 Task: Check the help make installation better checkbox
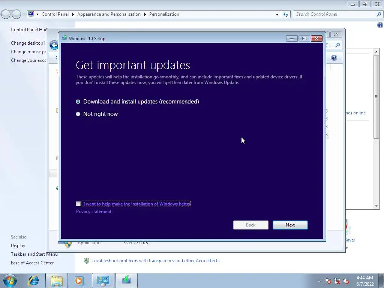pyautogui.click(x=78, y=204)
